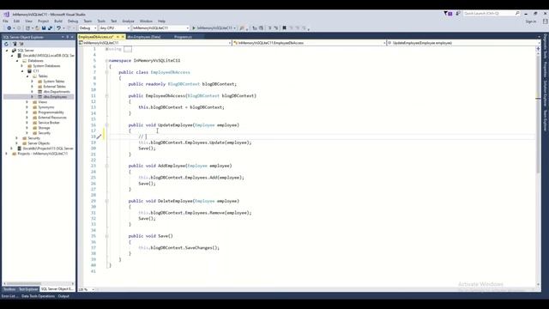
Task: Click the Quick Launch search magnifier
Action: coord(517,14)
